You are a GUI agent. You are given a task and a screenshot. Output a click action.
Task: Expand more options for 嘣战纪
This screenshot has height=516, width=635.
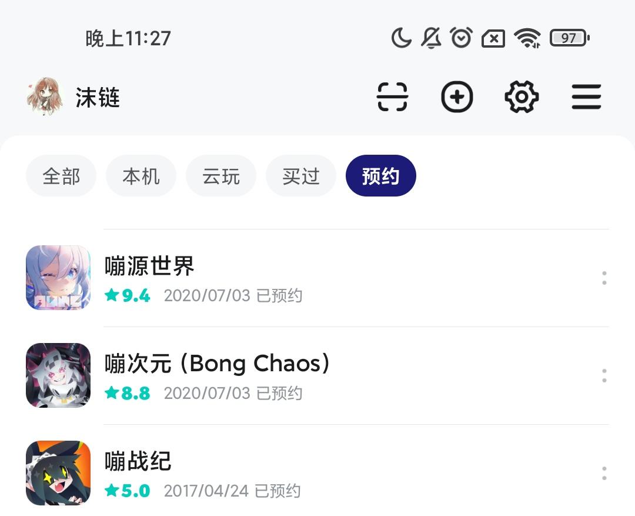(x=604, y=474)
